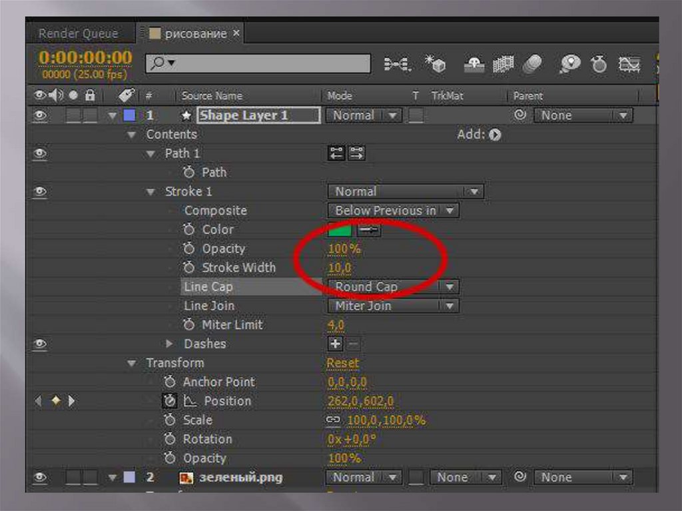This screenshot has width=682, height=511.
Task: Open the Stroke 1 blend mode dropdown
Action: [406, 191]
